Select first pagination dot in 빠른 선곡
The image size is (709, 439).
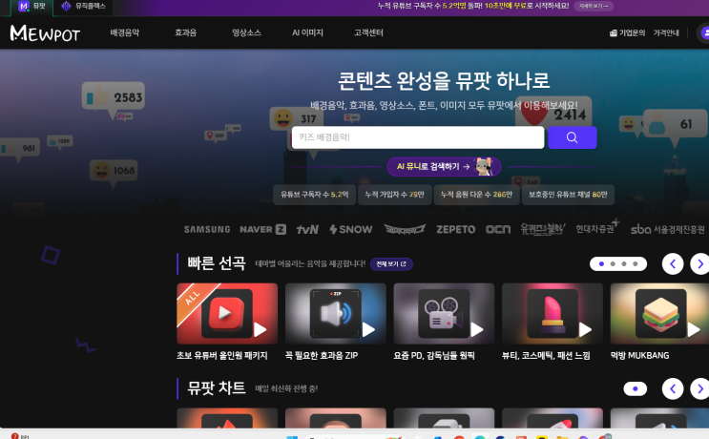point(601,264)
